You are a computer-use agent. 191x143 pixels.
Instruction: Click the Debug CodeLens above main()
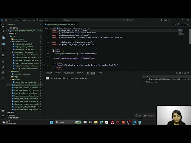pos(58,49)
